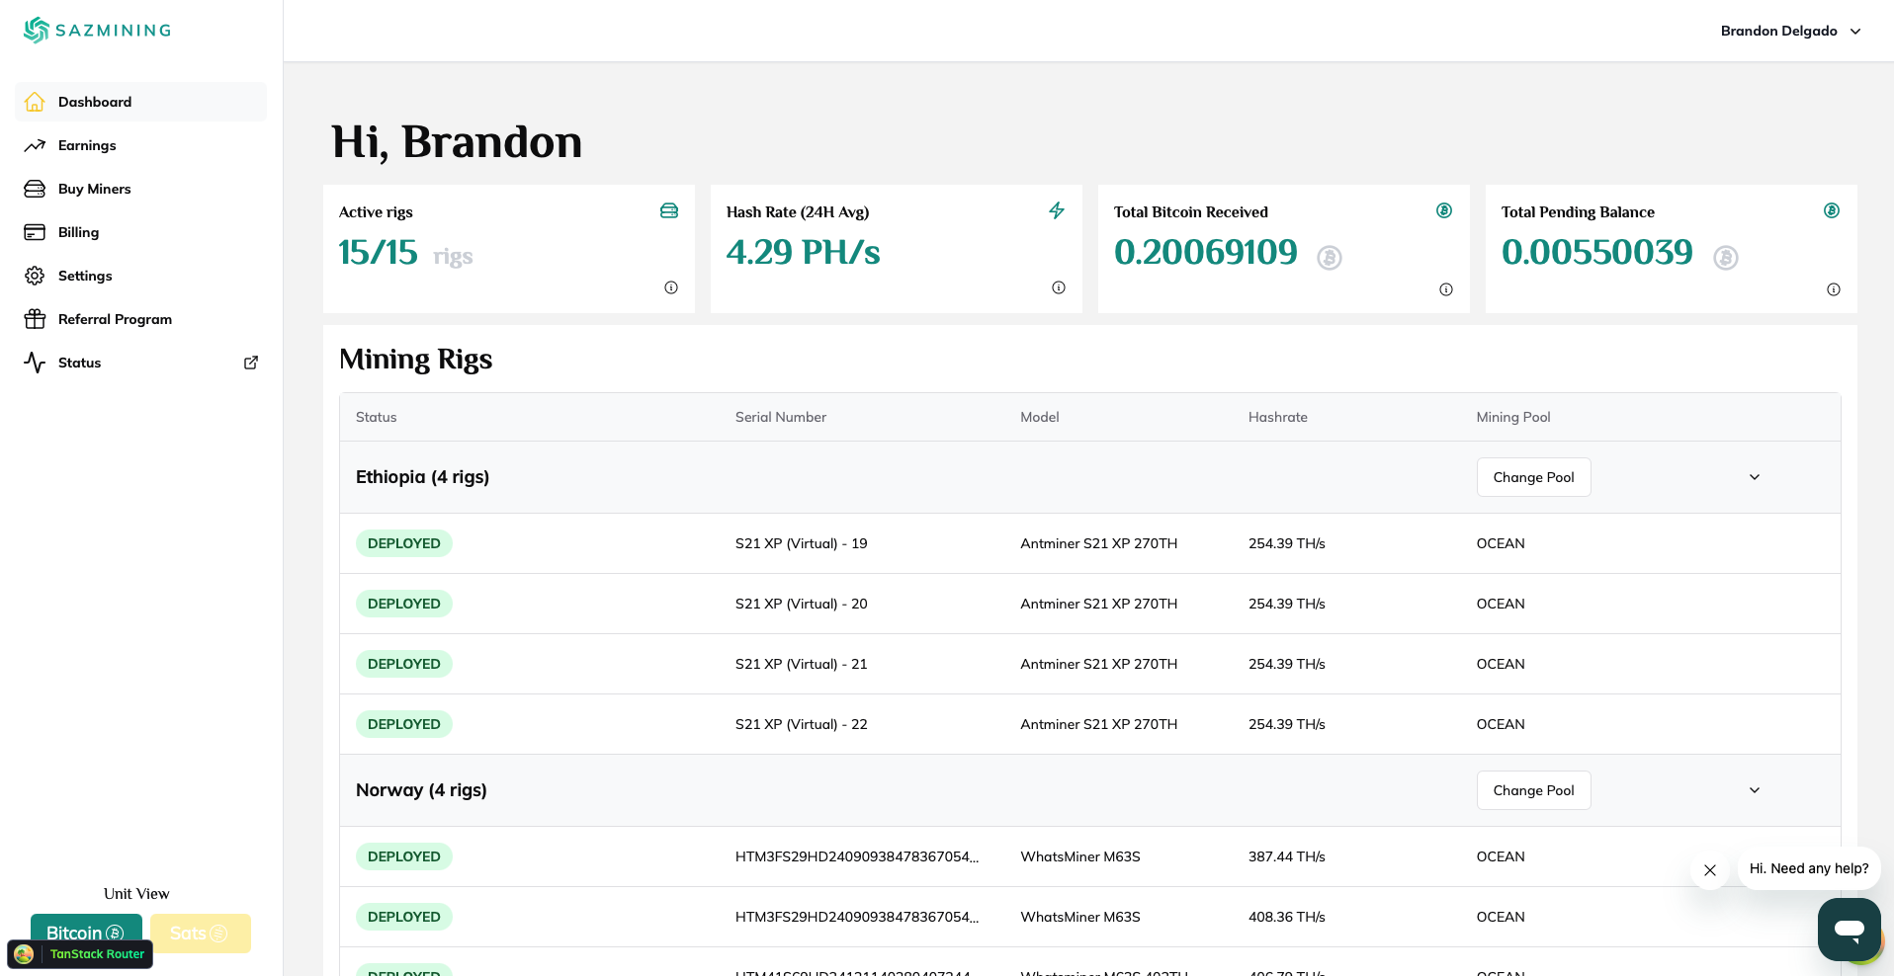Screen dimensions: 1894x976
Task: Click Change Pool for Ethiopia rigs
Action: coord(1533,477)
